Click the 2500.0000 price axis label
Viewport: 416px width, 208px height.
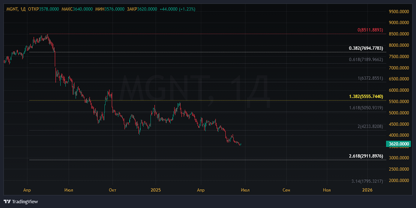(x=399, y=169)
